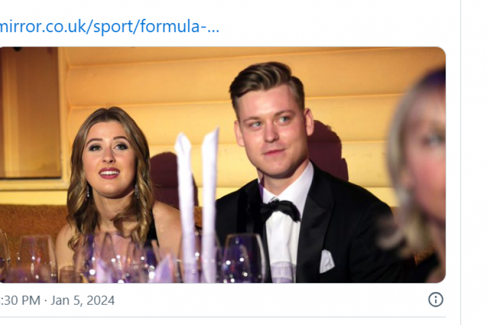Image resolution: width=490 pixels, height=325 pixels.
Task: Click the wooden panel in photo's top-left
Action: [31, 112]
